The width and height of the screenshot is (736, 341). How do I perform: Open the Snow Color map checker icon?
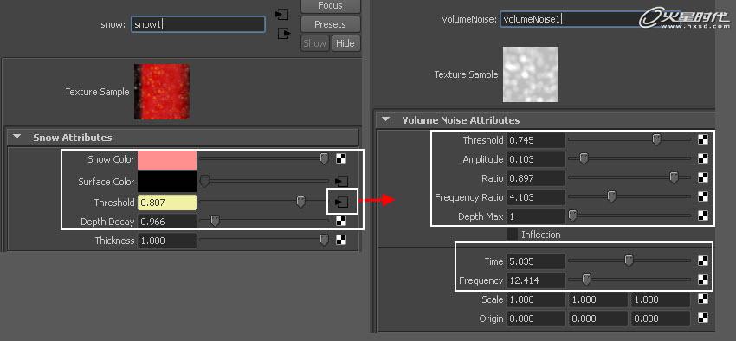tap(341, 159)
